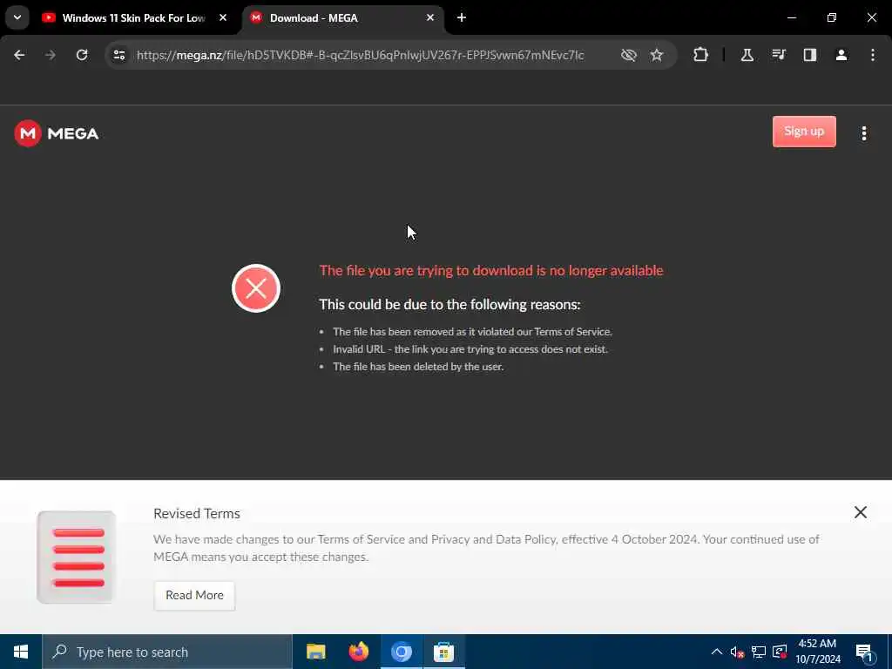
Task: Open site information icon in address bar
Action: click(x=118, y=55)
